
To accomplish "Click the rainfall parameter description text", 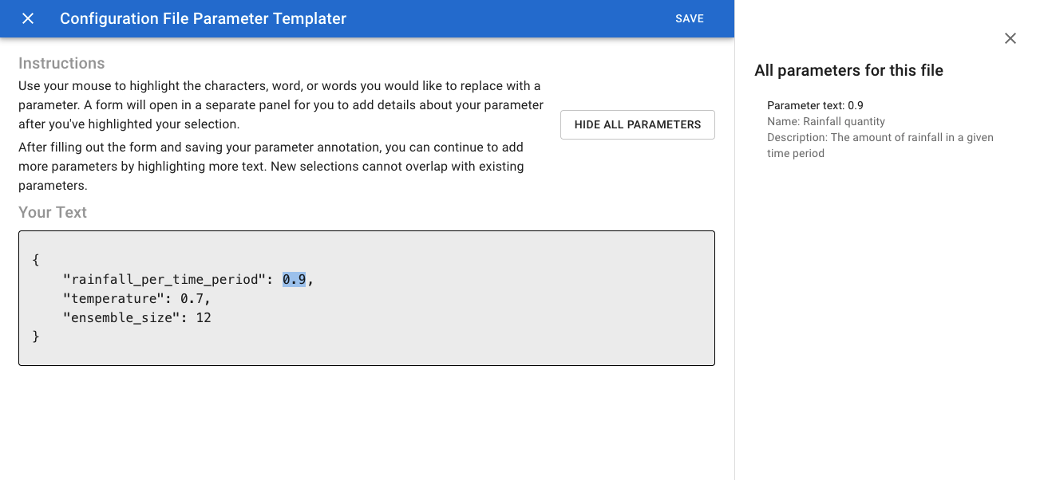I will coord(880,145).
